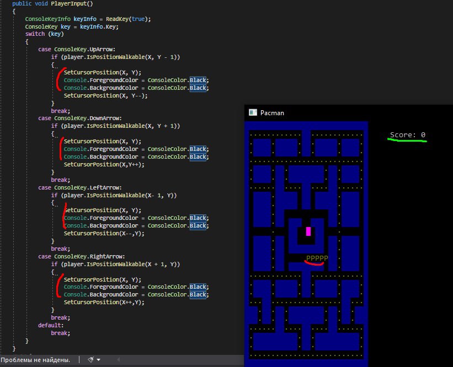Click the 'break;' line under the default label

(60, 333)
